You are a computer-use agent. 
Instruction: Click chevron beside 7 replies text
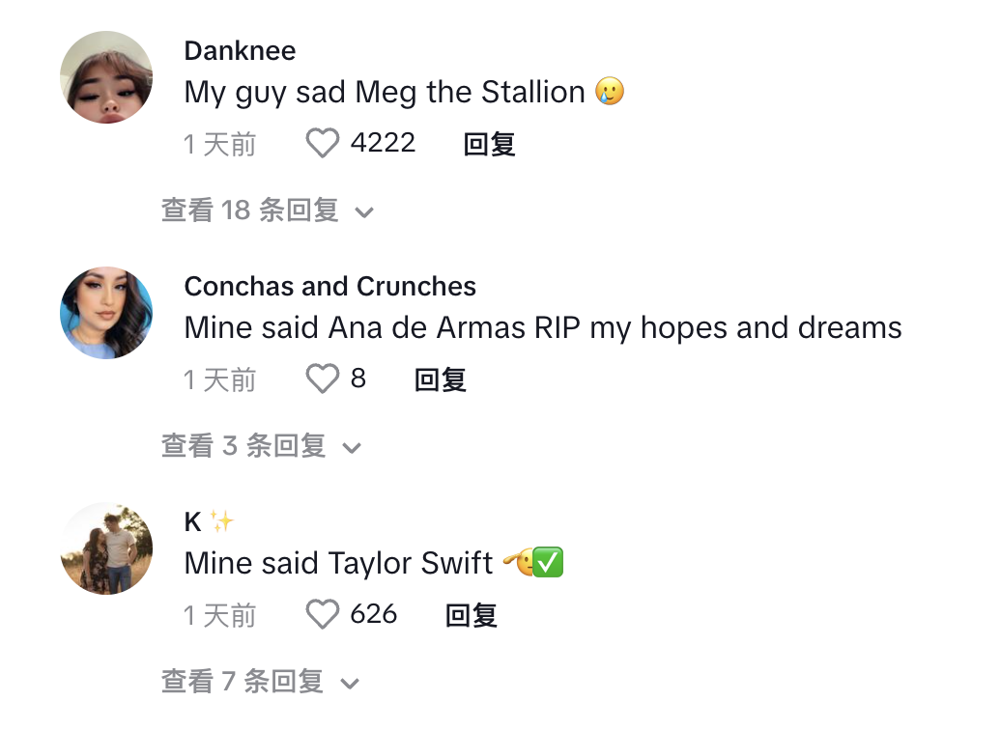(350, 684)
